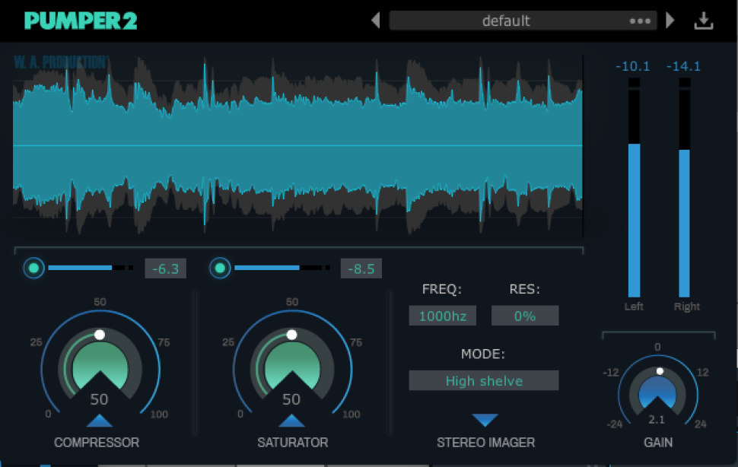Click the 1000hz frequency field
This screenshot has height=467, width=738.
(x=442, y=316)
